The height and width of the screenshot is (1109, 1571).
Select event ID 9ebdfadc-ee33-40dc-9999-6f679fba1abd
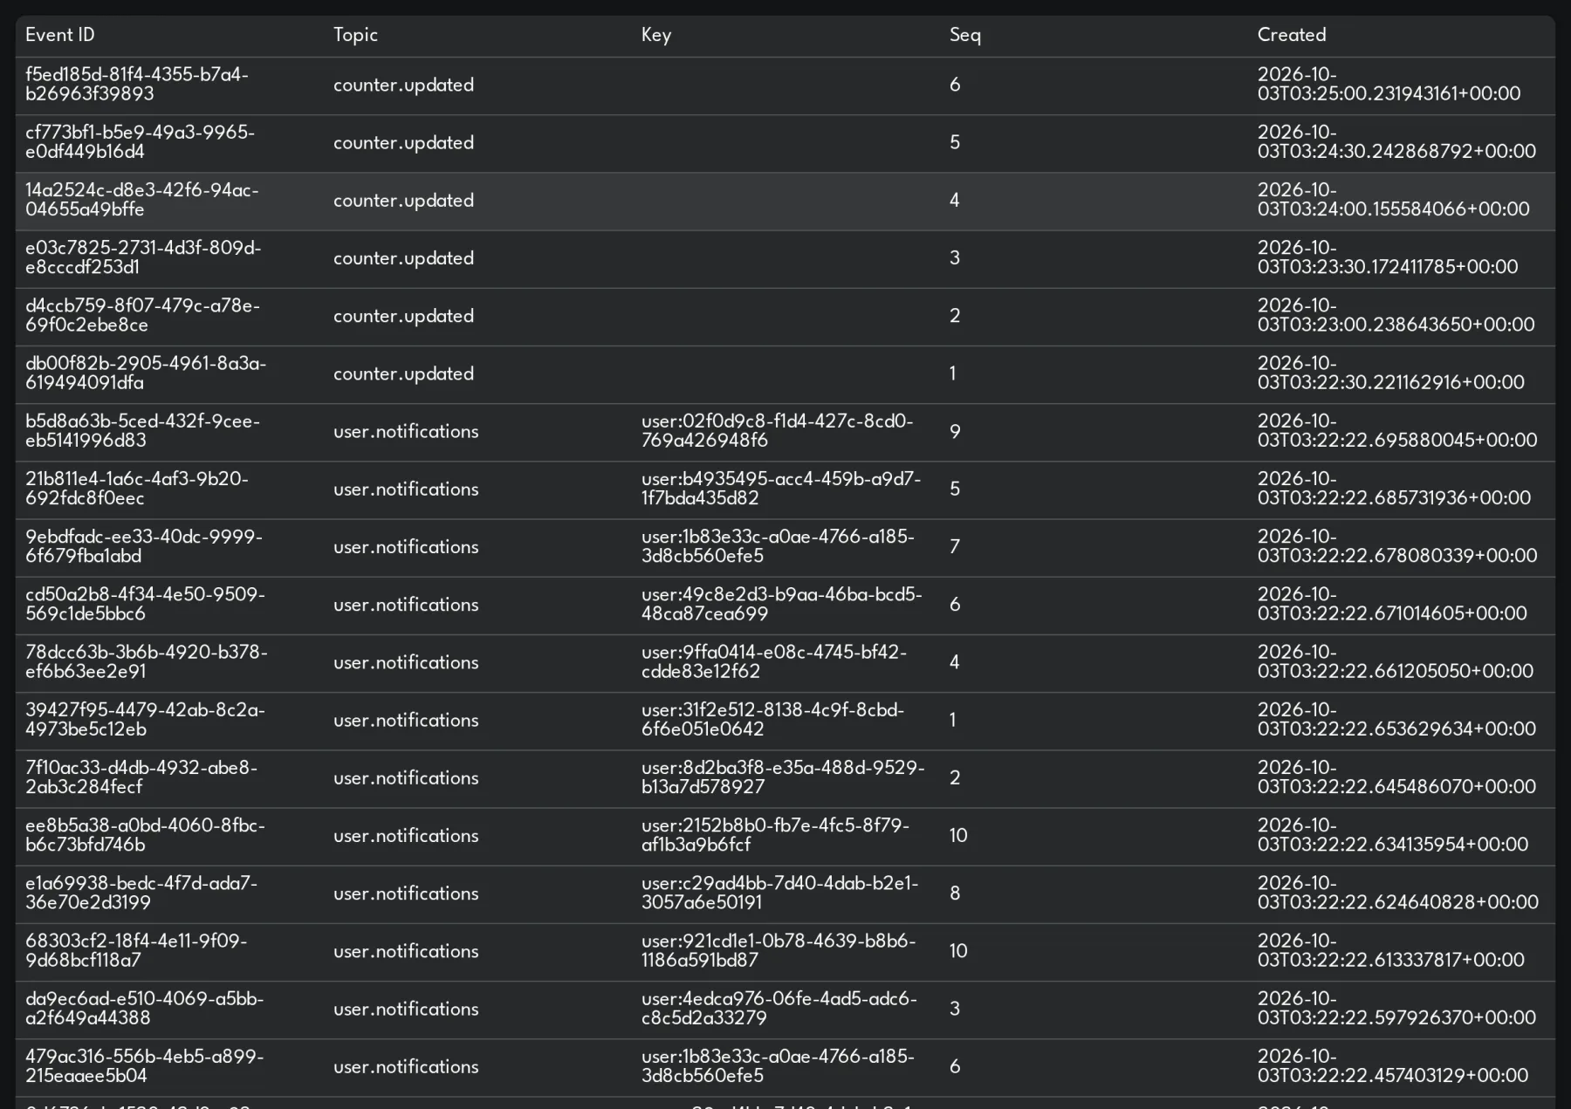tap(144, 546)
